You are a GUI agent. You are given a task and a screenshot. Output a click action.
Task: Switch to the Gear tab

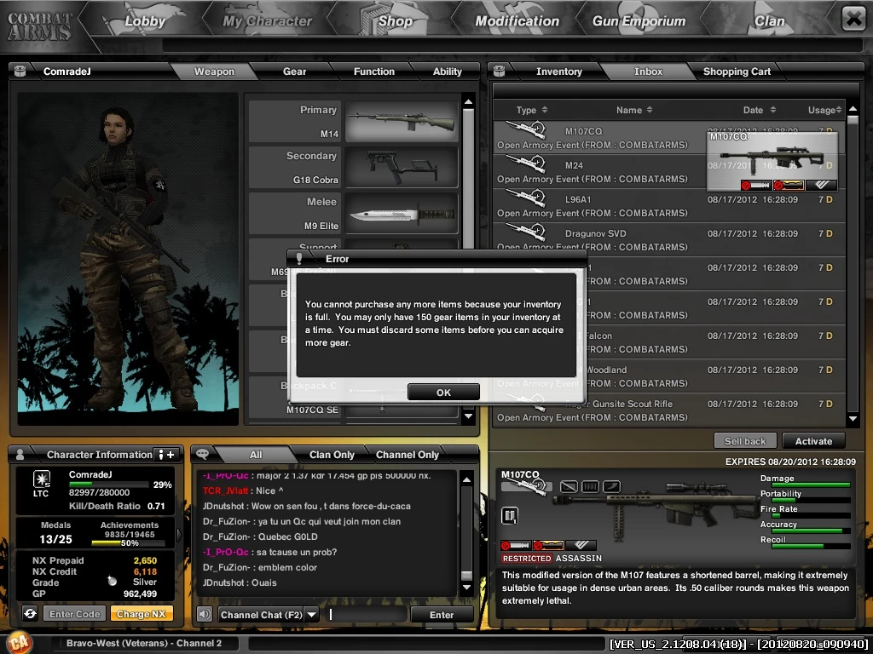click(293, 72)
